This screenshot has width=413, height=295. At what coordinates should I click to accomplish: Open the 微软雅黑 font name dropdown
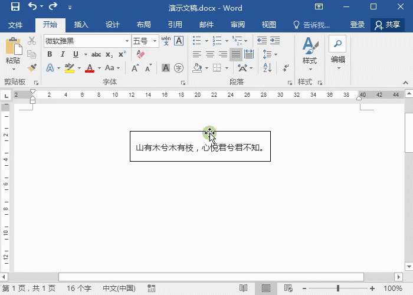click(127, 41)
